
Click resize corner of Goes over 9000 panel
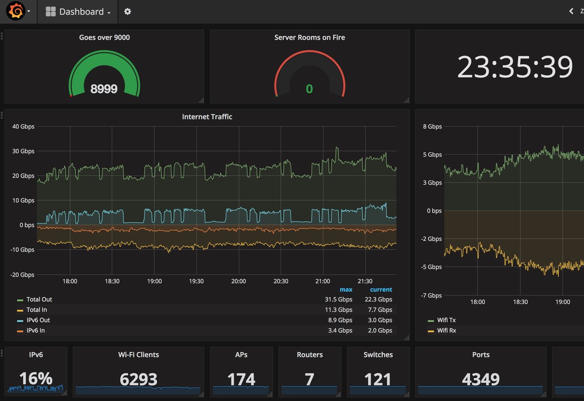point(201,100)
